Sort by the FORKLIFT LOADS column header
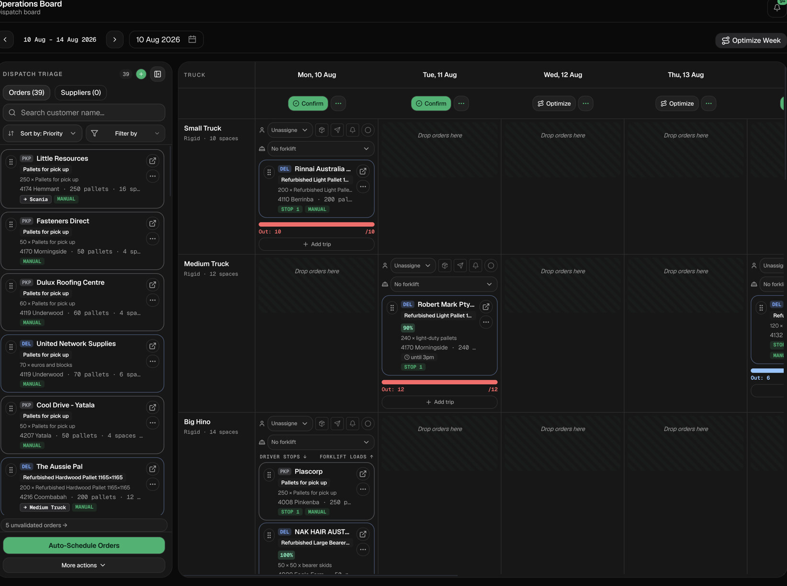 [x=347, y=456]
